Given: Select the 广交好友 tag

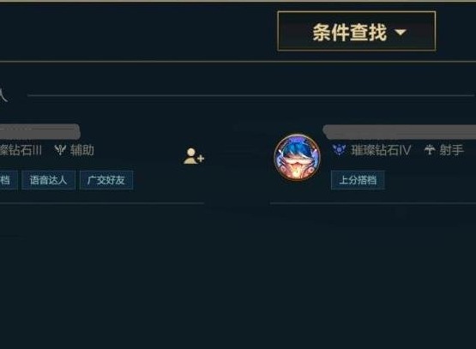Looking at the screenshot, I should [106, 180].
